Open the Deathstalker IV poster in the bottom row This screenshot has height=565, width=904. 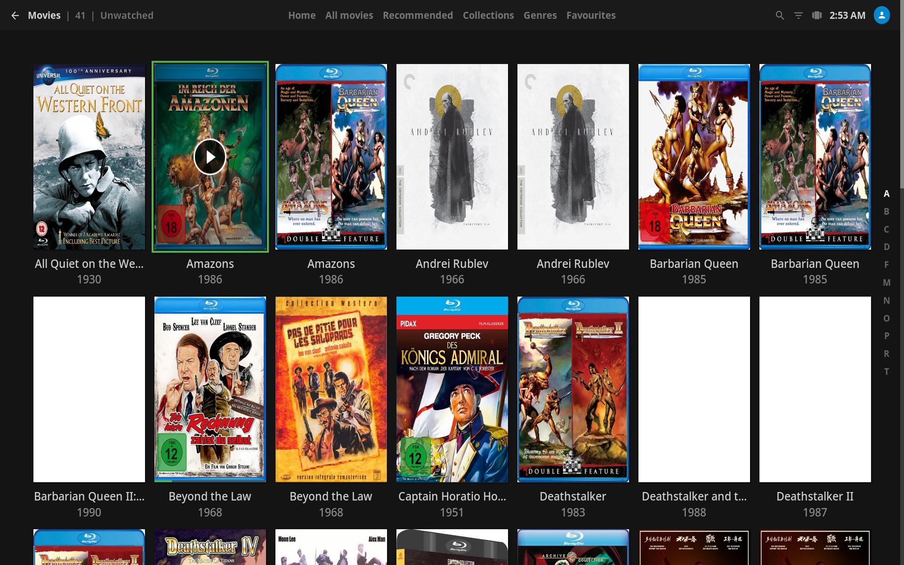[x=210, y=547]
